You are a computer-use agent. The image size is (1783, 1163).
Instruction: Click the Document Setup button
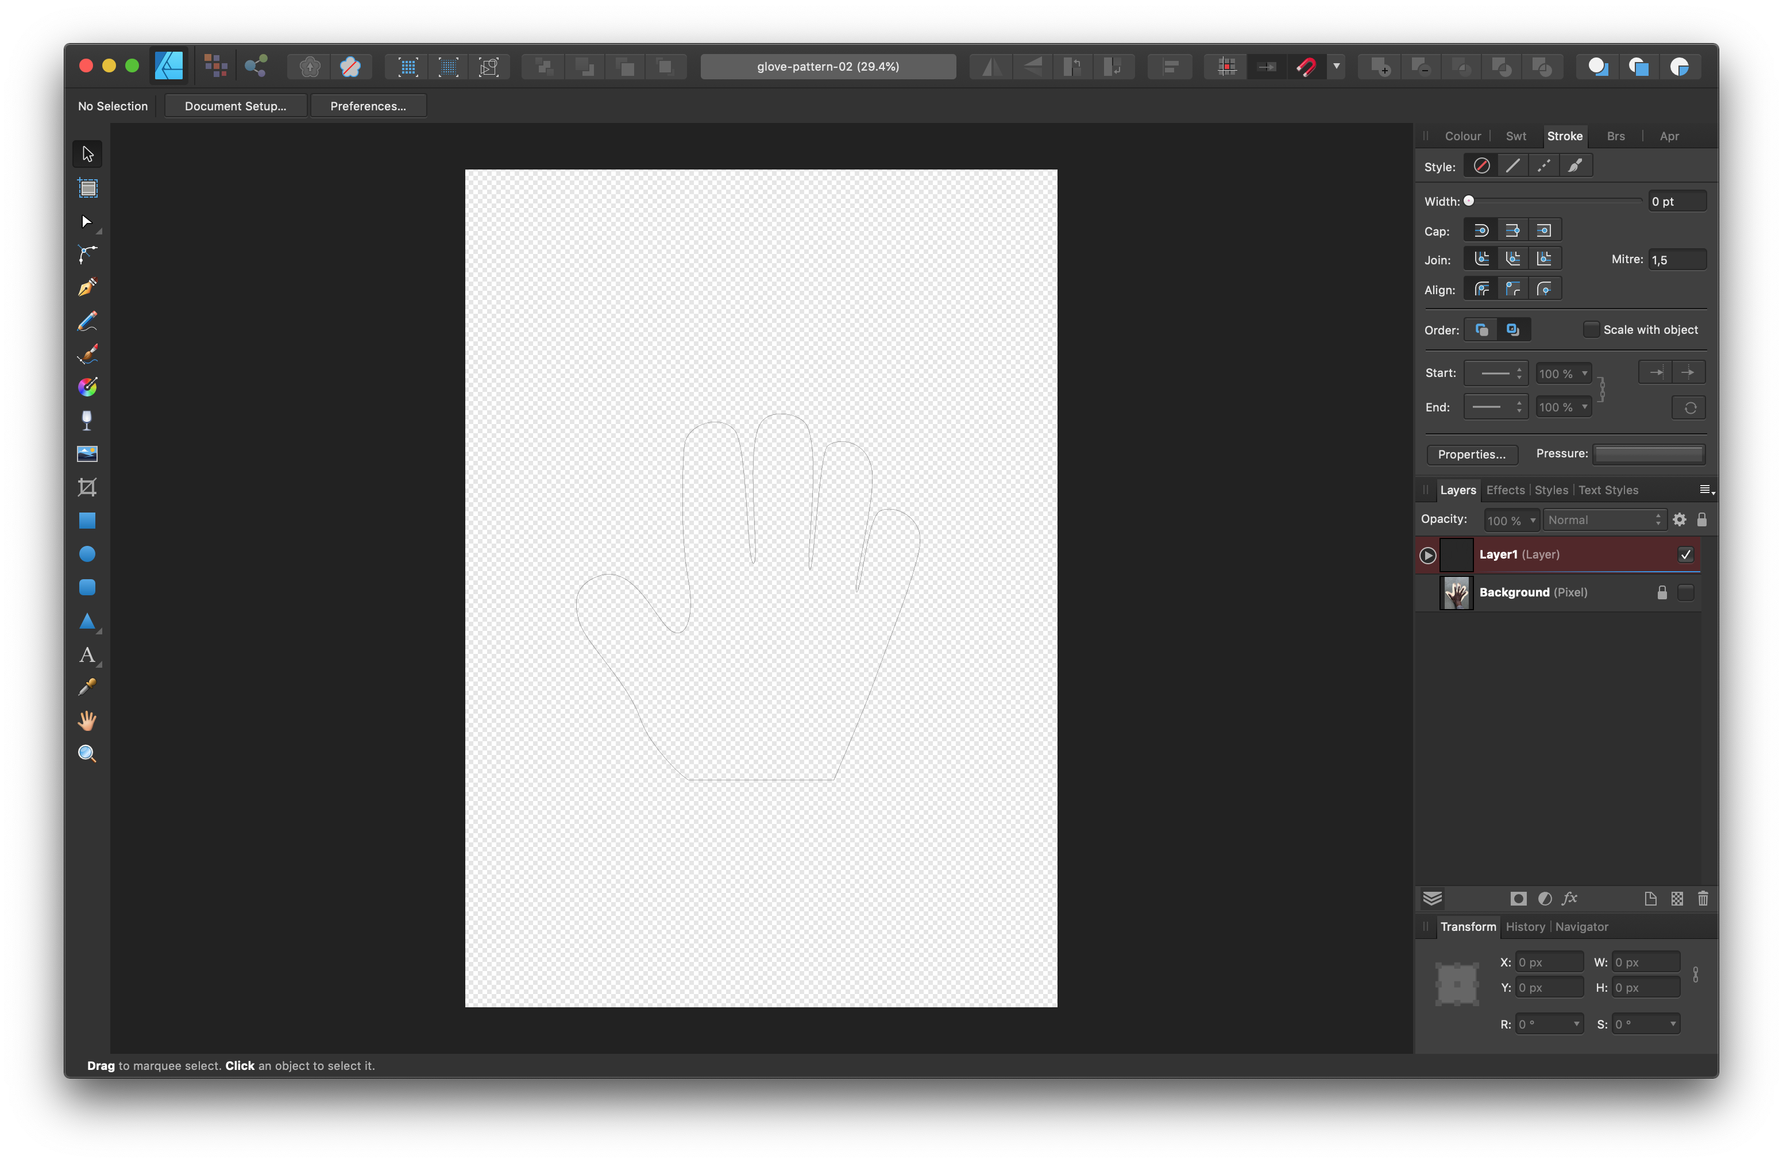tap(236, 106)
